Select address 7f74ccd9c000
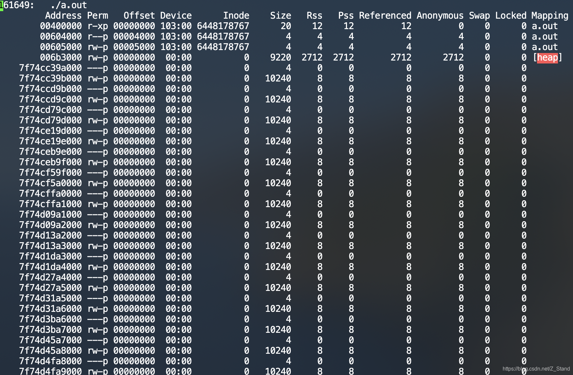Viewport: 573px width, 375px height. (50, 99)
